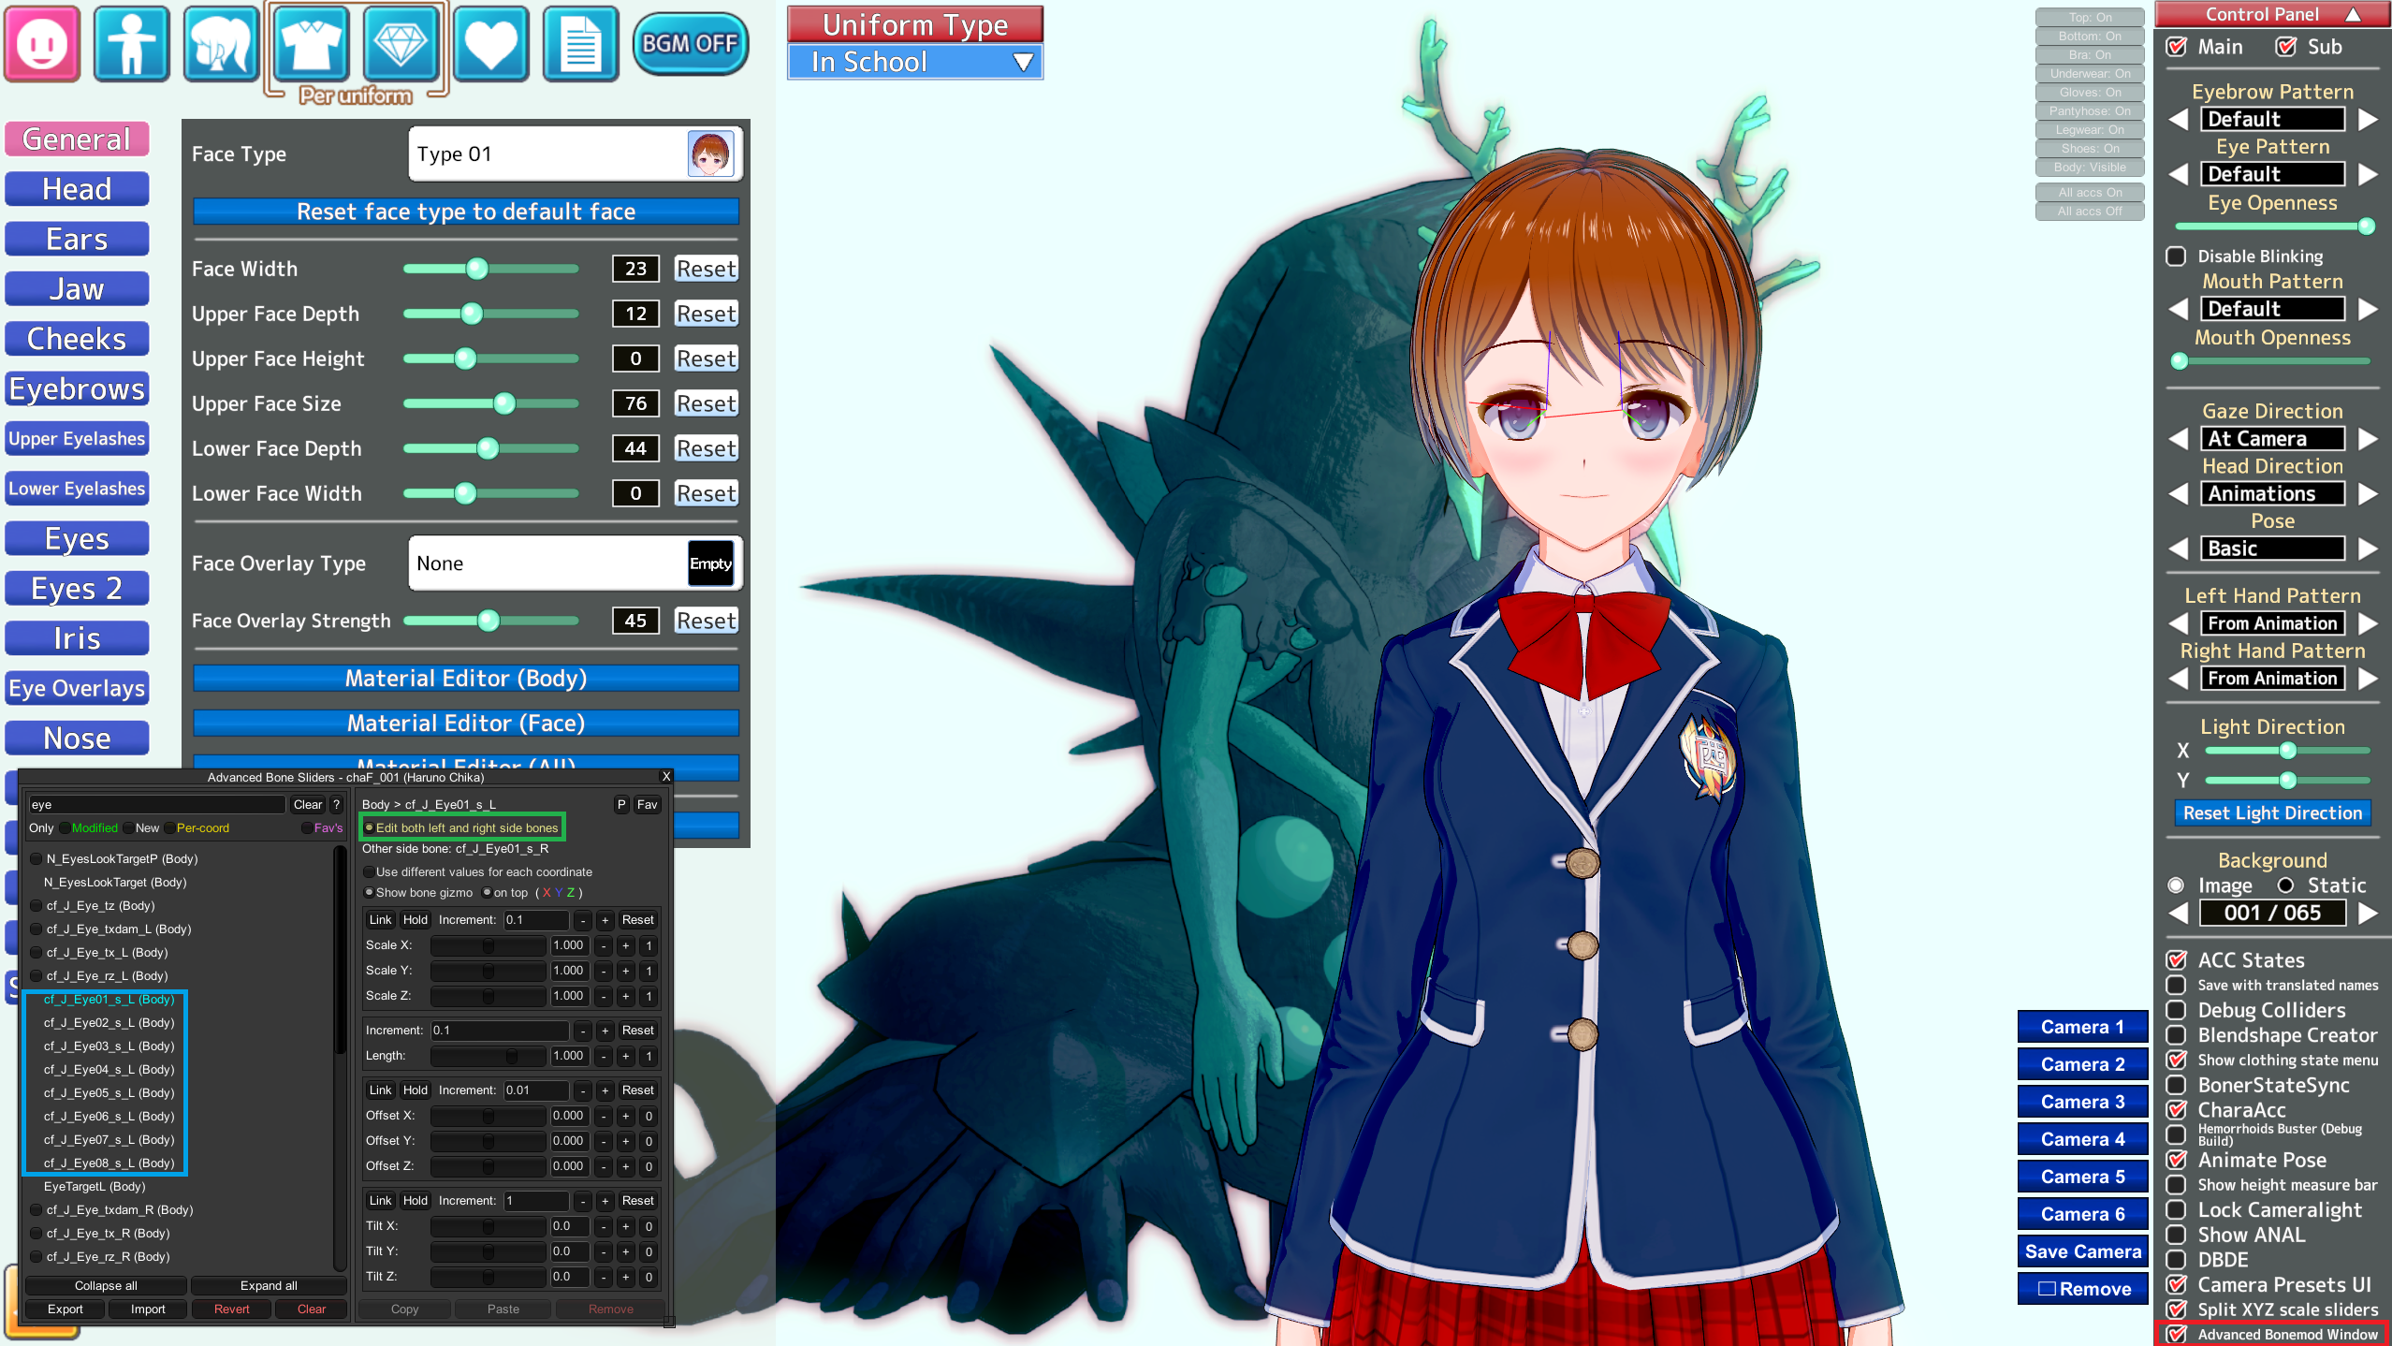The width and height of the screenshot is (2392, 1346).
Task: Previous Gaze Direction left arrow
Action: pyautogui.click(x=2179, y=438)
